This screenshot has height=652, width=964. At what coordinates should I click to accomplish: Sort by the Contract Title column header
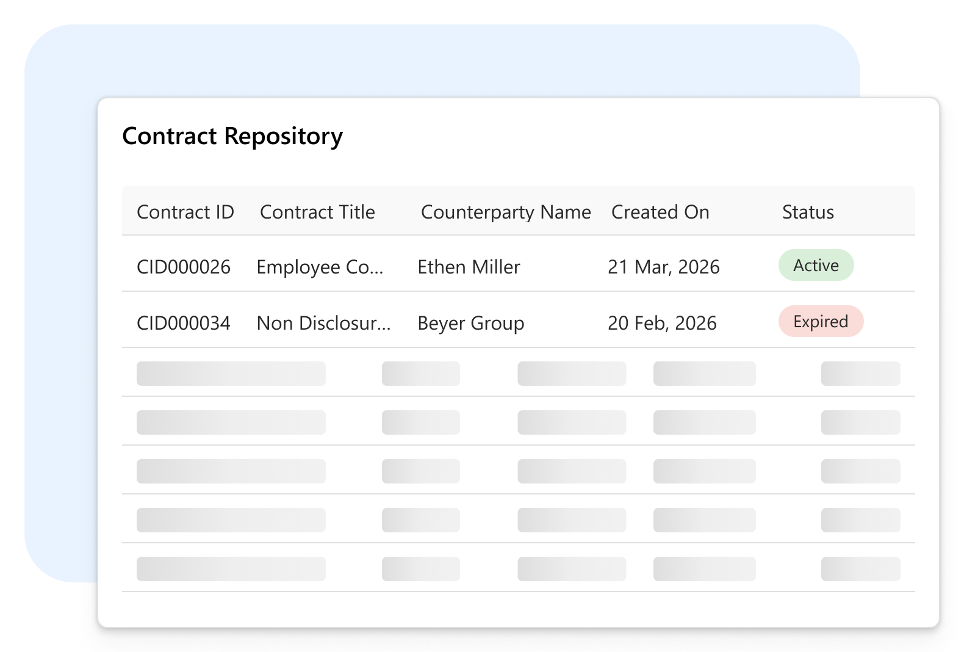click(317, 212)
